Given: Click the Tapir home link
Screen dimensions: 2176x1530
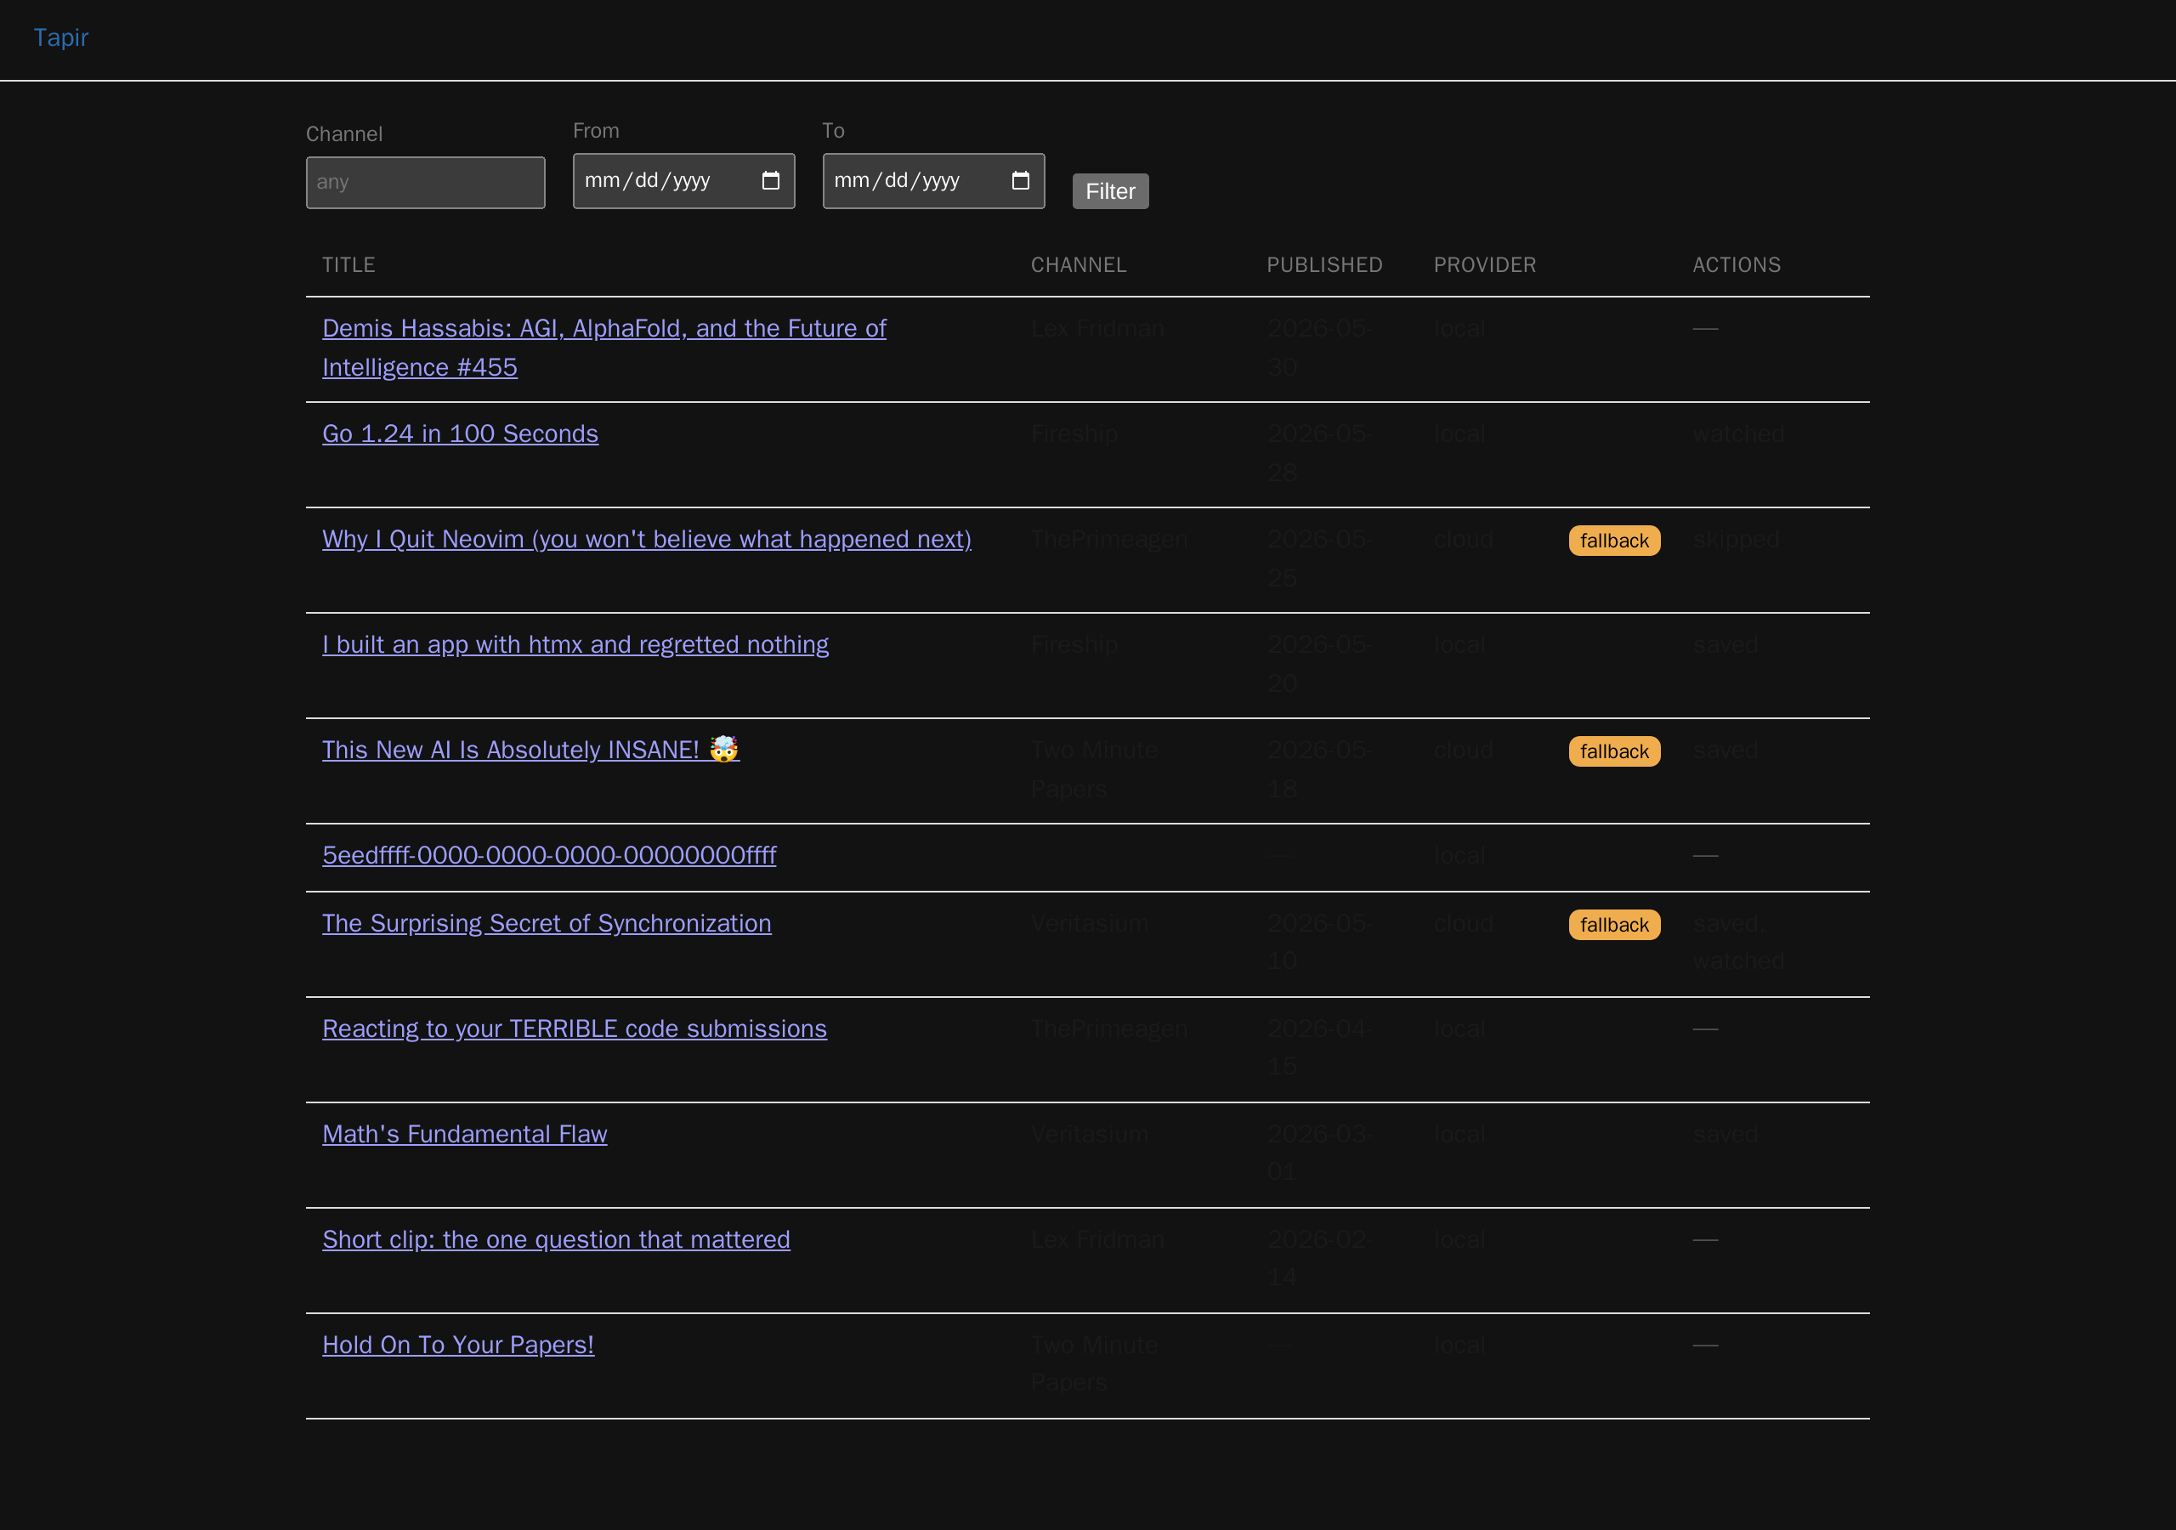Looking at the screenshot, I should (x=60, y=38).
